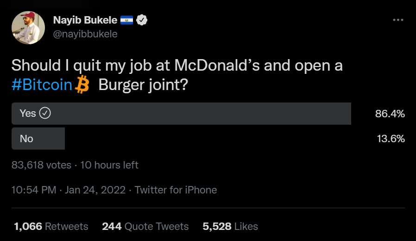Image resolution: width=416 pixels, height=241 pixels.
Task: Click the Nayib Bukele display name
Action: (x=85, y=20)
